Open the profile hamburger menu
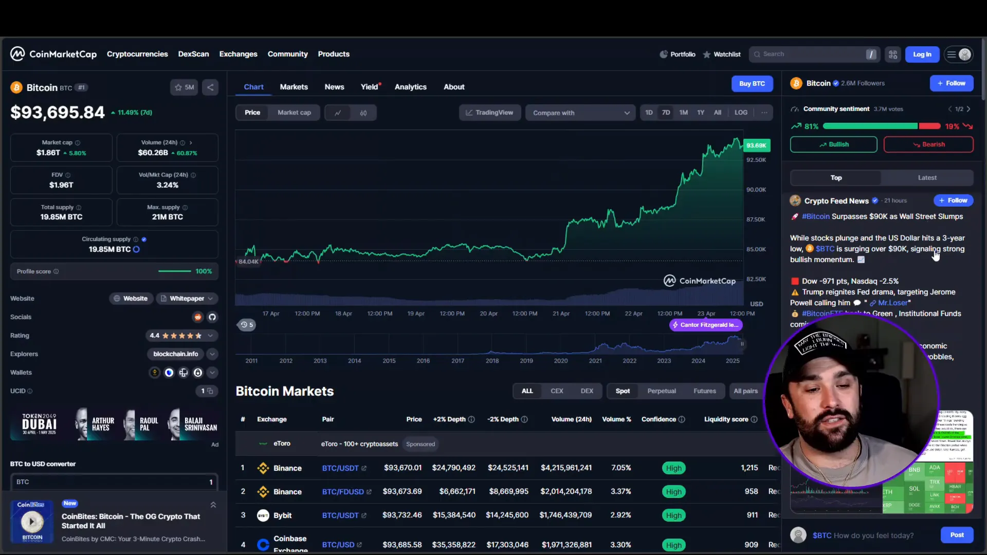This screenshot has height=555, width=987. pyautogui.click(x=959, y=54)
